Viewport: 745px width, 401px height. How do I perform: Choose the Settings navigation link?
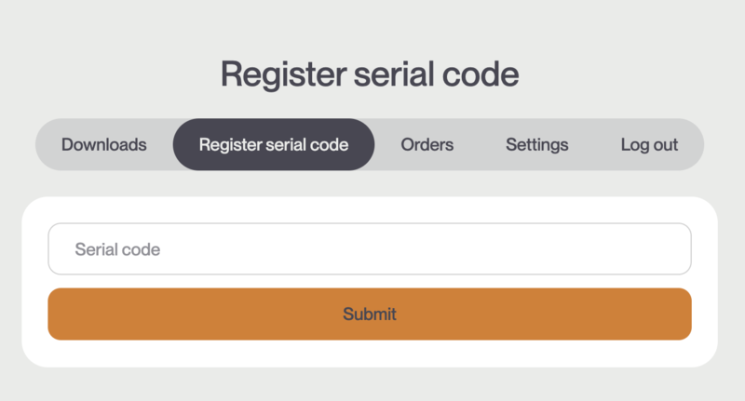tap(537, 145)
